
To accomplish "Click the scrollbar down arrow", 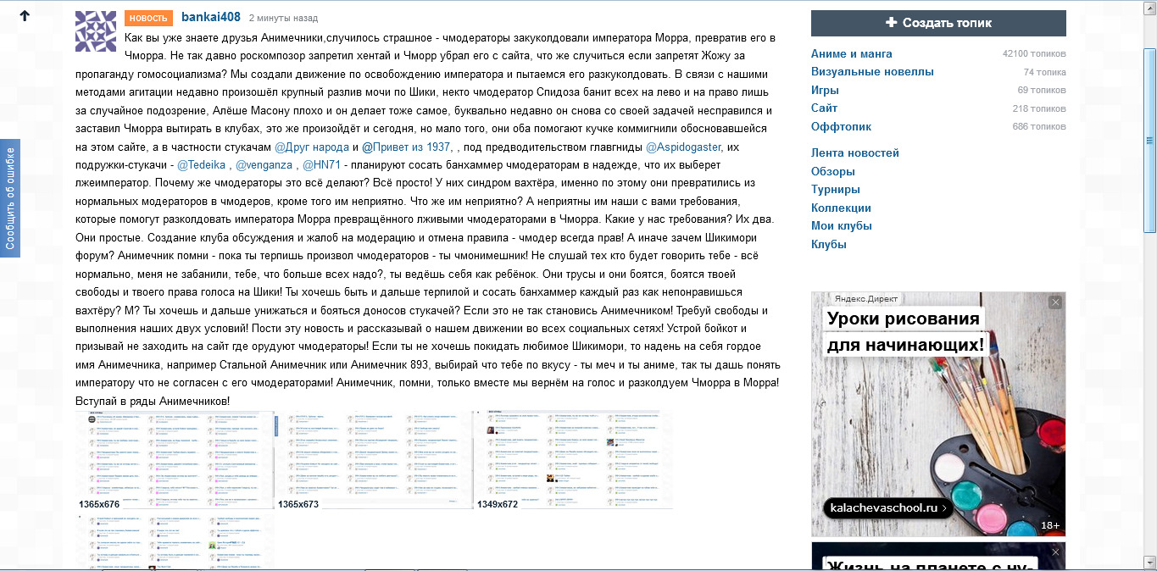I will [1150, 564].
